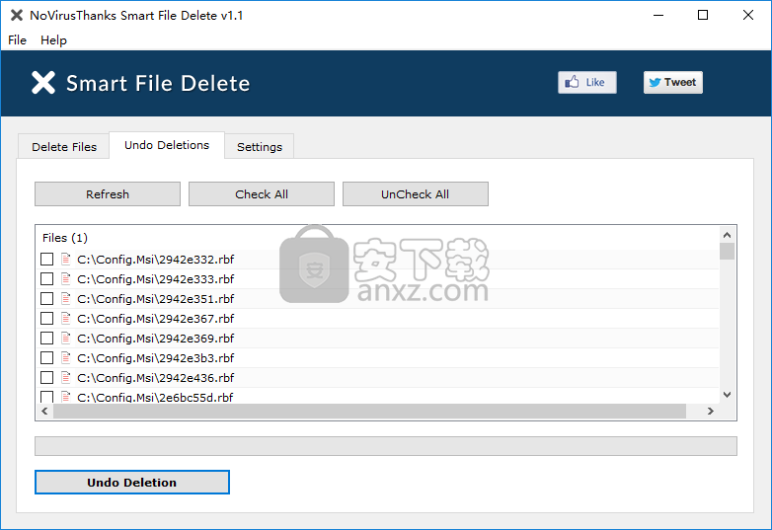The width and height of the screenshot is (772, 530).
Task: Open the Settings tab
Action: 260,147
